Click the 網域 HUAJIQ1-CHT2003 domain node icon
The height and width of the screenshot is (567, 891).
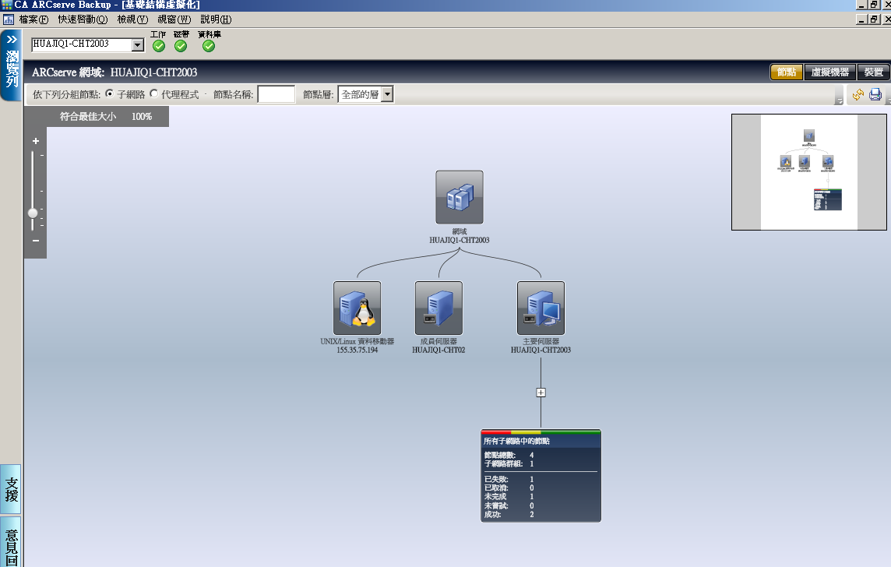(460, 197)
